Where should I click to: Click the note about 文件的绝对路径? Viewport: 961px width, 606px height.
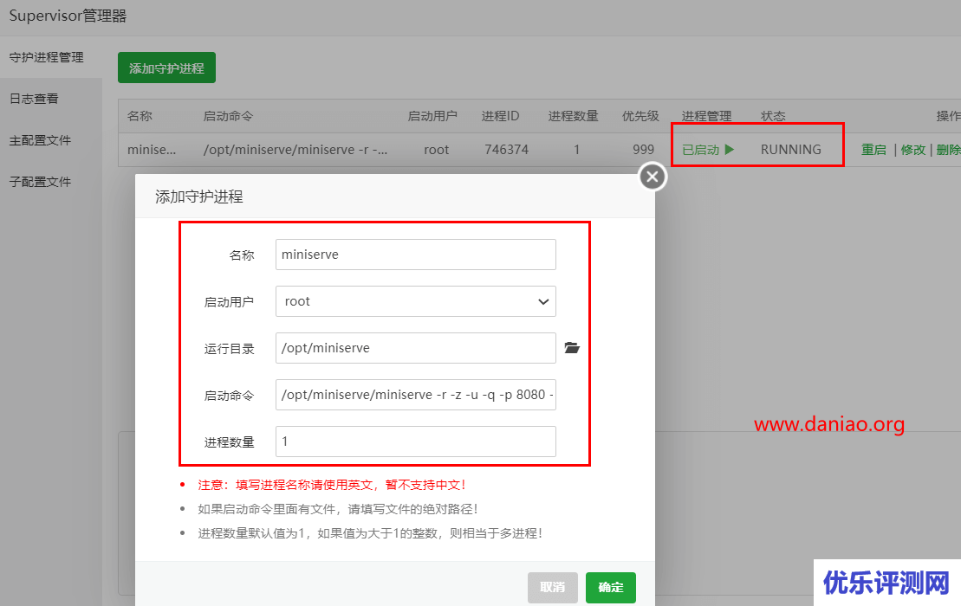[x=338, y=509]
